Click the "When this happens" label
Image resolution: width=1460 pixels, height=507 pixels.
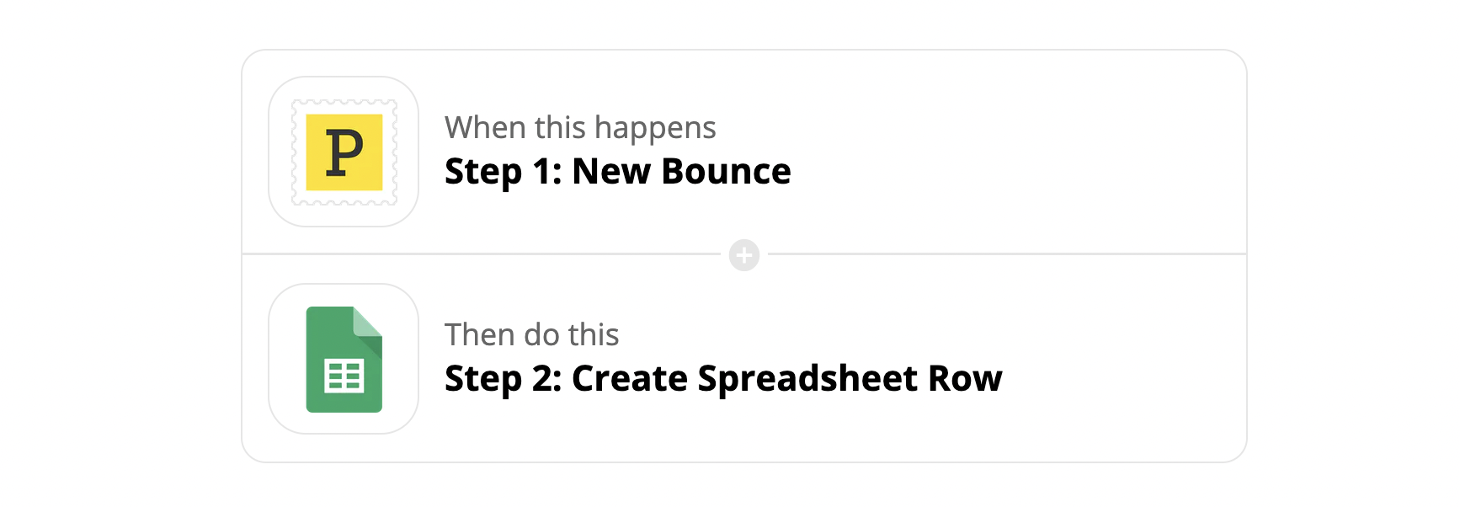click(580, 128)
